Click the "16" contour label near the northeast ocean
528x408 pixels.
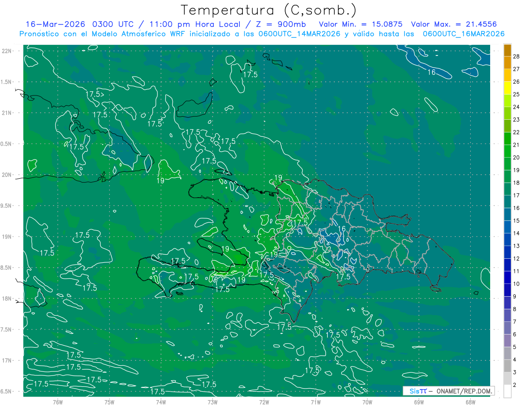pyautogui.click(x=432, y=72)
